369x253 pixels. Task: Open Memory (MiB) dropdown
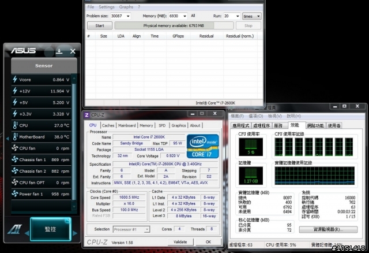184,16
